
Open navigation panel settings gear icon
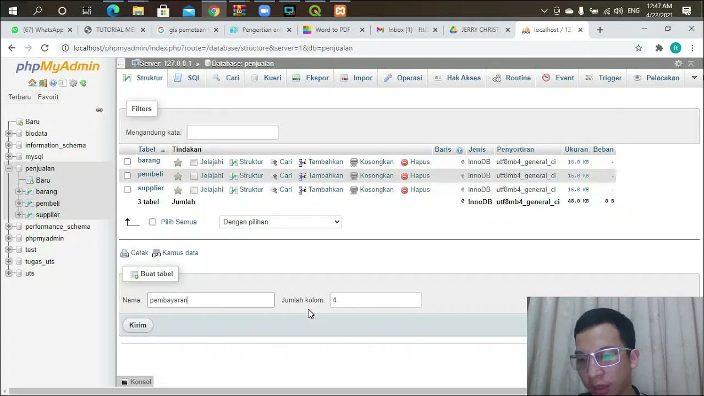73,83
